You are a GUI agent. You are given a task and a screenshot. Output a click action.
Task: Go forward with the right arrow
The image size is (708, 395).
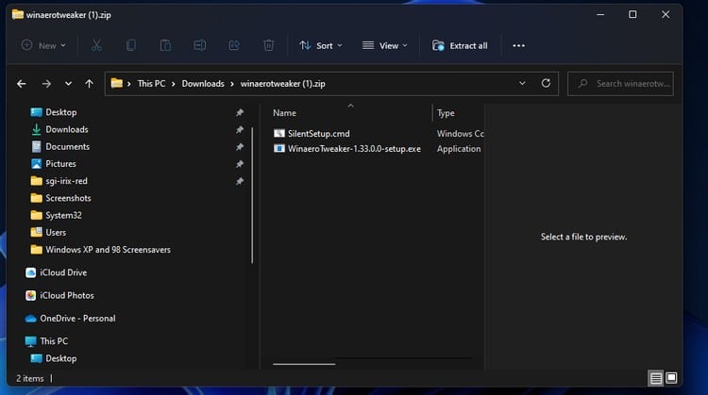[x=46, y=84]
